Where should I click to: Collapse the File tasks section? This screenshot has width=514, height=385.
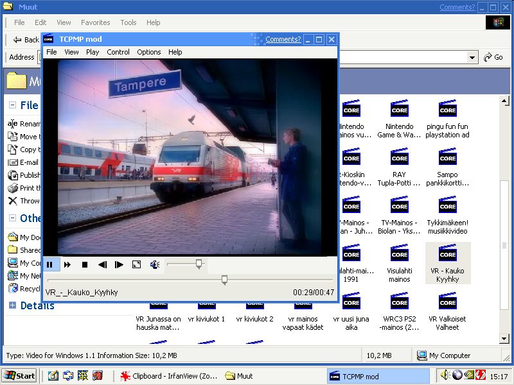tap(12, 105)
